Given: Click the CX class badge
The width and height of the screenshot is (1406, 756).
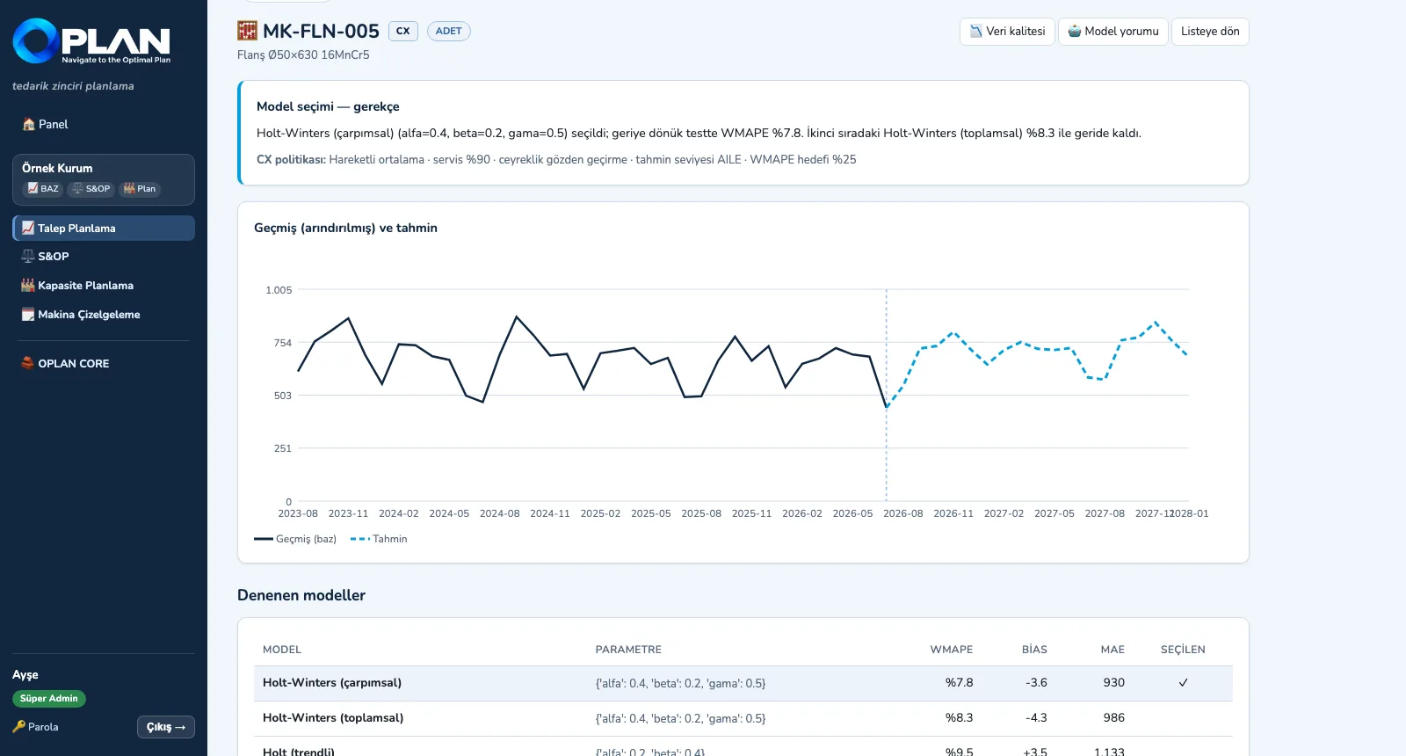Looking at the screenshot, I should 402,31.
